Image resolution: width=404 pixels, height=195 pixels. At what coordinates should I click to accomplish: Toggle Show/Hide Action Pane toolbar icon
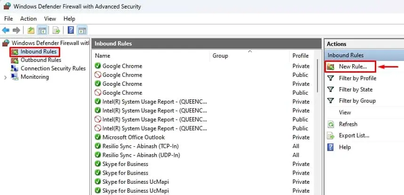(x=82, y=30)
